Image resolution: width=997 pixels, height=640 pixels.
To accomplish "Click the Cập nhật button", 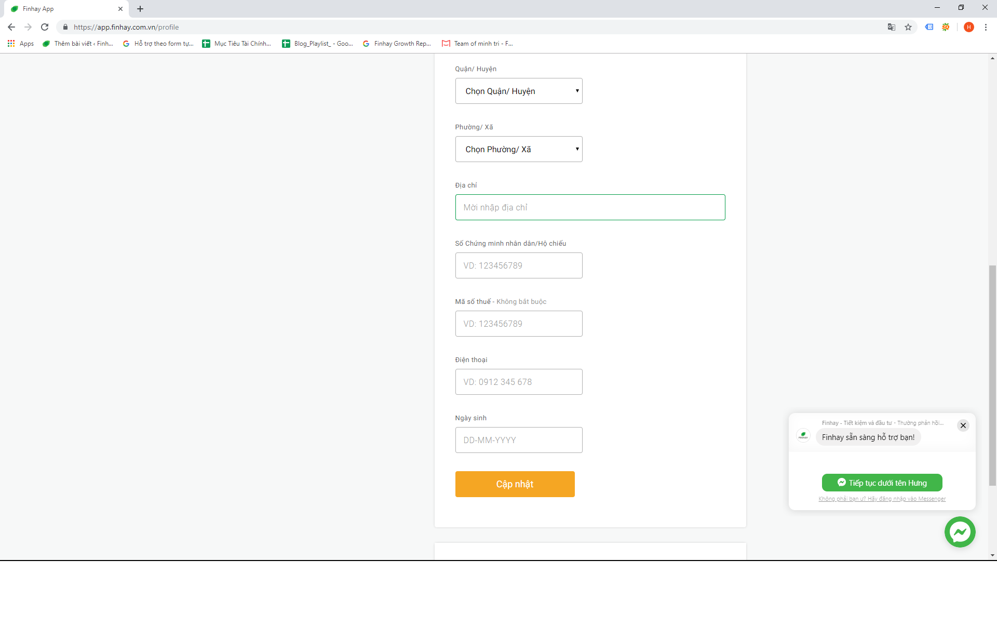I will pyautogui.click(x=515, y=484).
